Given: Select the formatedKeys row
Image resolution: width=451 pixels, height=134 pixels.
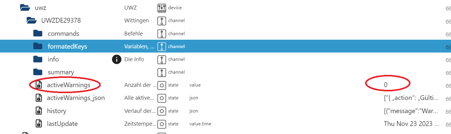Looking at the screenshot, I should pyautogui.click(x=225, y=46).
